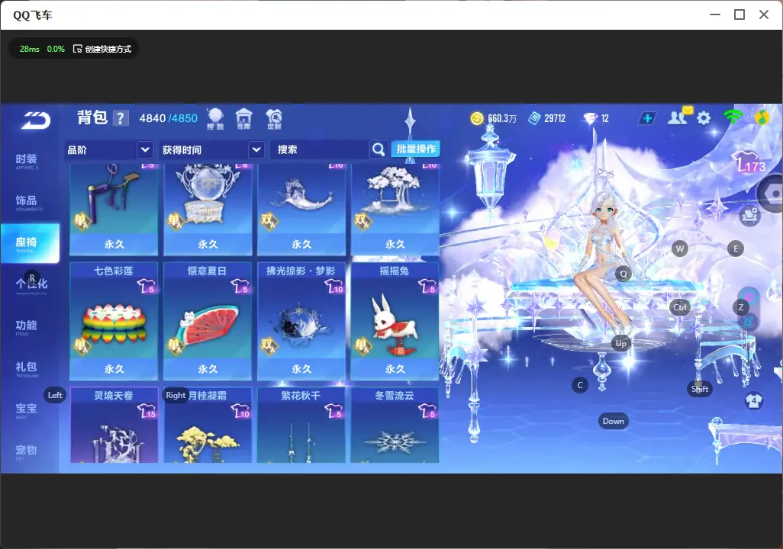783x549 pixels.
Task: Select the 座椅 tab
Action: pyautogui.click(x=30, y=243)
